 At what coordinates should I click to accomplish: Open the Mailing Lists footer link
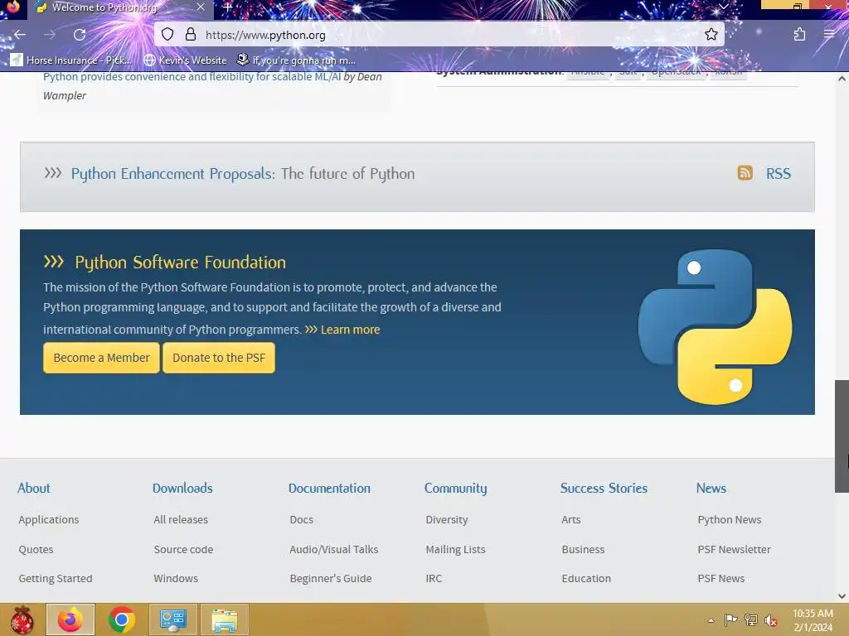click(x=455, y=550)
